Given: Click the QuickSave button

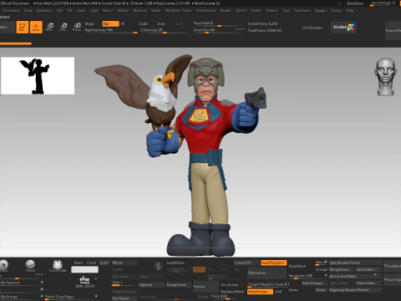Looking at the screenshot, I should [355, 3].
